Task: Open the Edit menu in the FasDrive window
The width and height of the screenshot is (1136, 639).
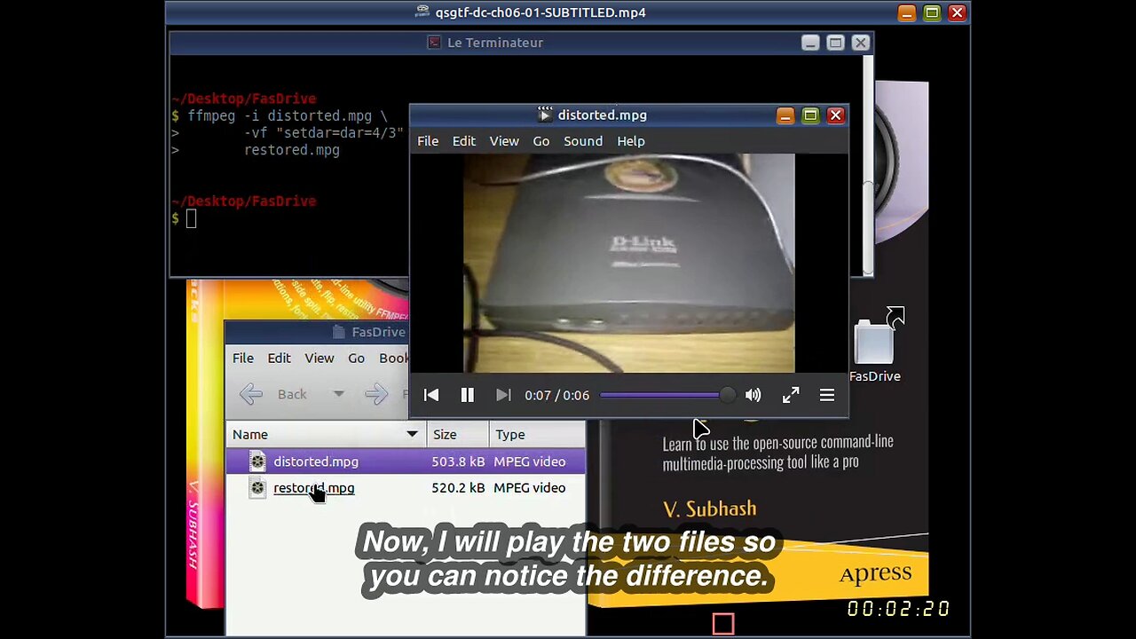Action: pos(280,358)
